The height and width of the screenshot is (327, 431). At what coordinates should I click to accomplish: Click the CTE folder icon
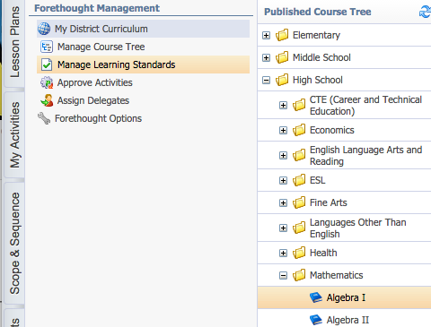(x=299, y=105)
